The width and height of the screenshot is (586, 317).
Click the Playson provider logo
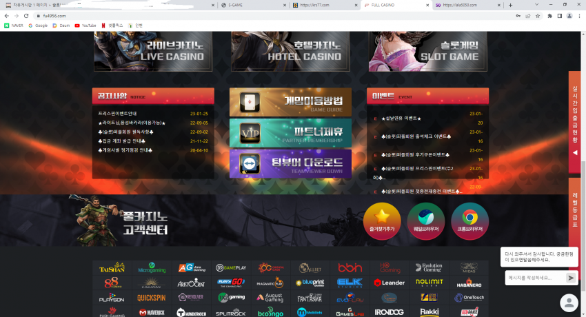click(x=112, y=298)
